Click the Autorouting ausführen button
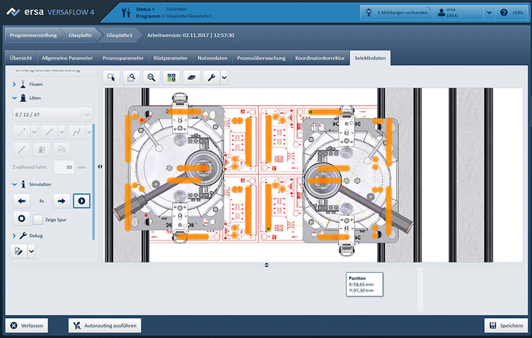This screenshot has height=338, width=532. 104,325
